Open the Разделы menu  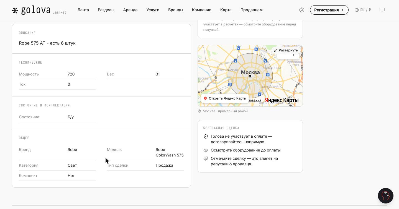pyautogui.click(x=106, y=10)
